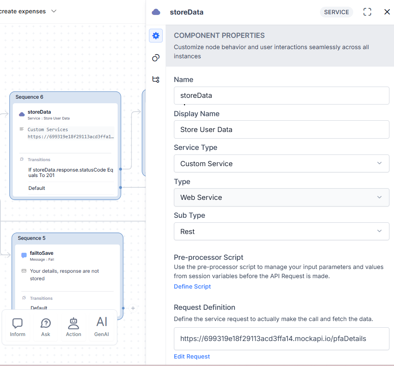Click the Display Name input field

tap(281, 129)
